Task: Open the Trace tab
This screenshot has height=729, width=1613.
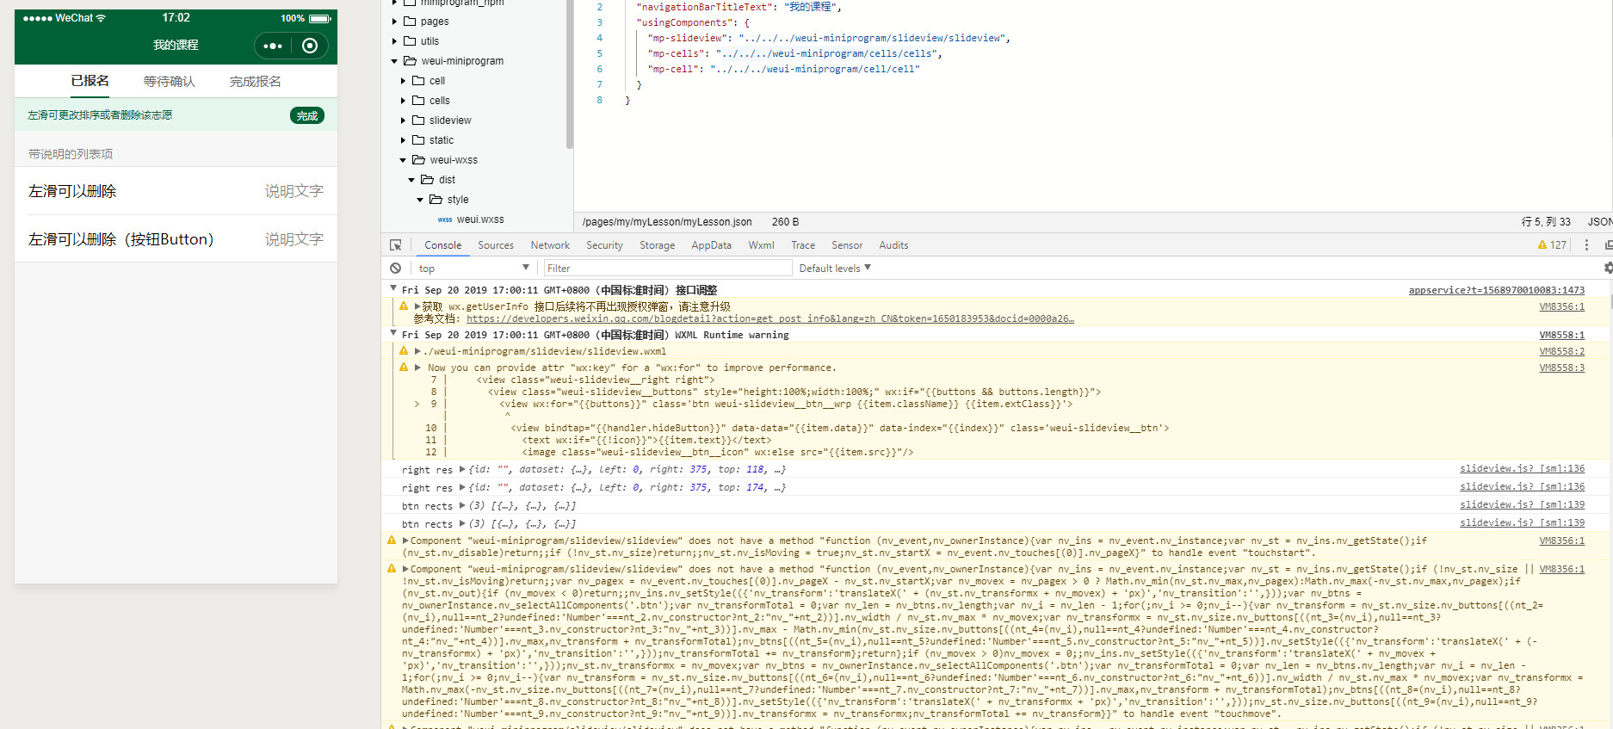Action: point(803,245)
